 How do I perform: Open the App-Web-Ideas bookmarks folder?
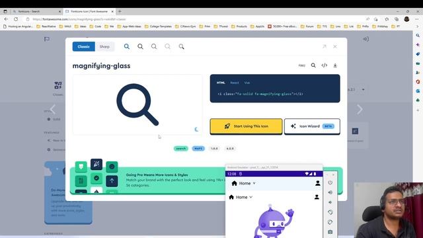[x=129, y=26]
